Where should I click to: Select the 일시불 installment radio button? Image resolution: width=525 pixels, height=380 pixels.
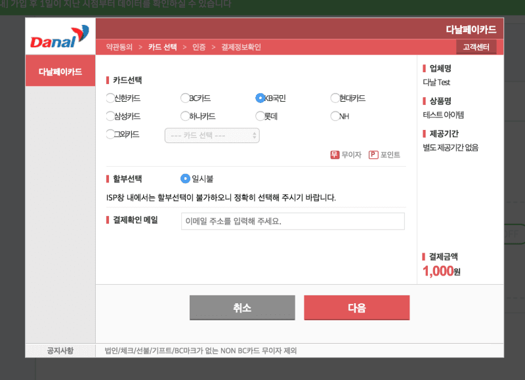(x=185, y=179)
